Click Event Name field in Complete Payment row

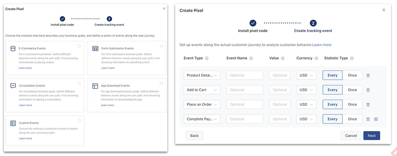pyautogui.click(x=245, y=119)
